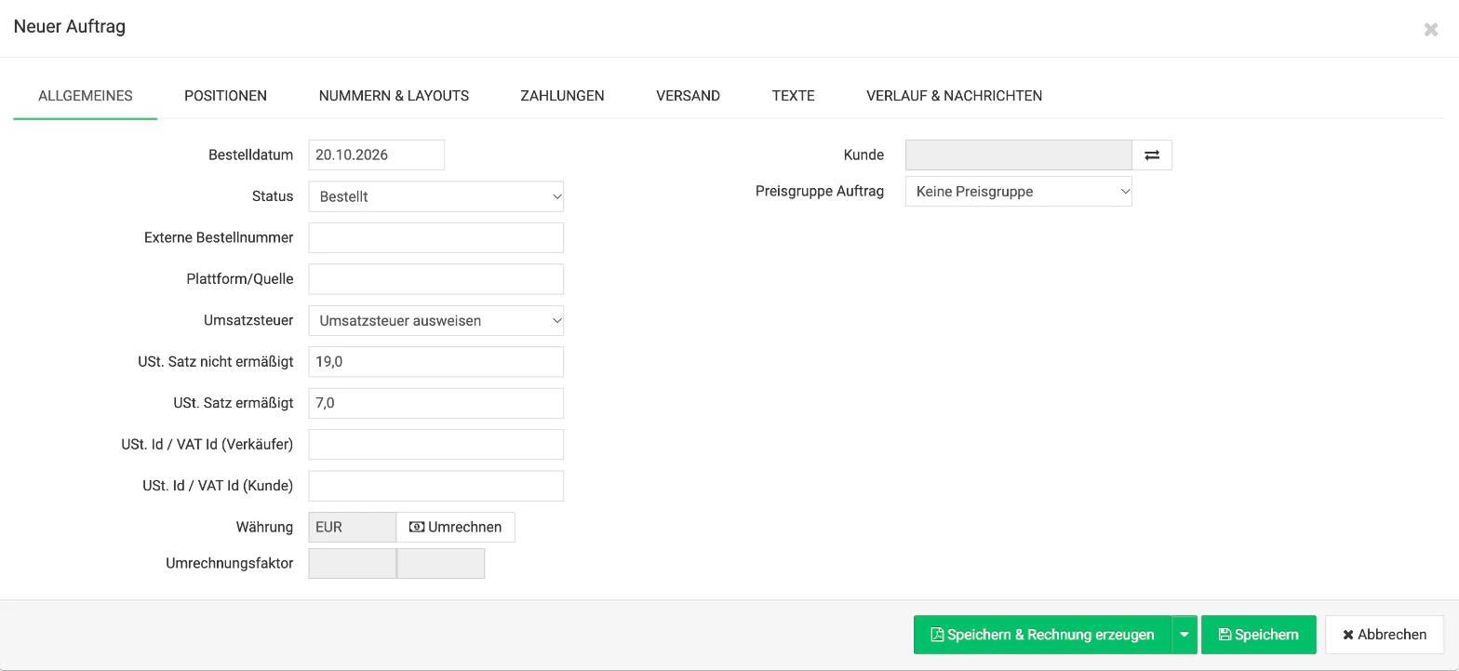Click the Preisgruppe Auftrag label
This screenshot has width=1459, height=671.
click(820, 192)
